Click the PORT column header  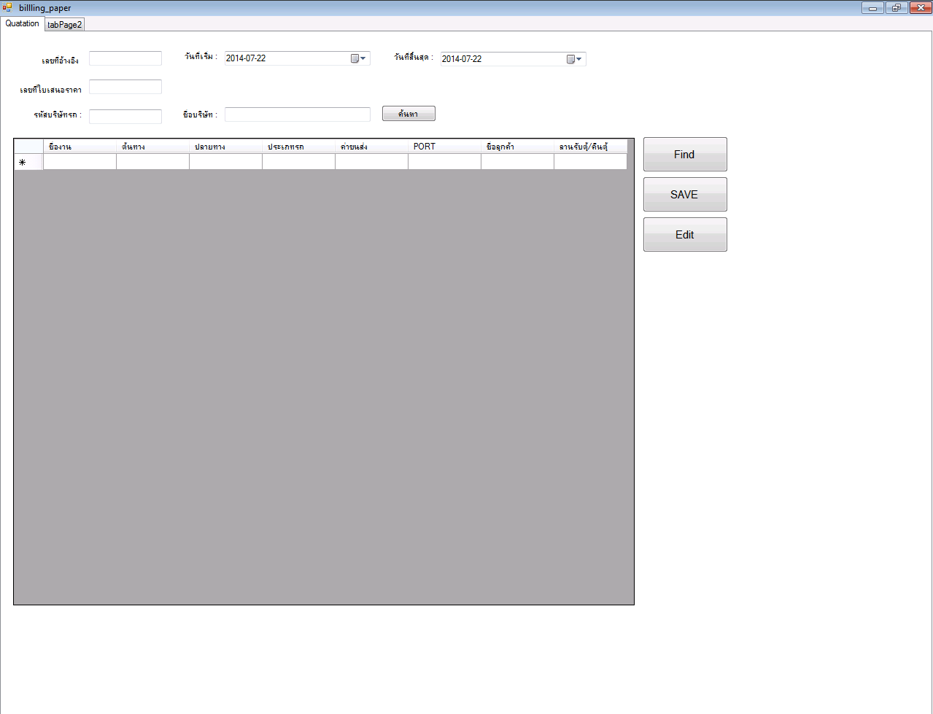(x=444, y=147)
